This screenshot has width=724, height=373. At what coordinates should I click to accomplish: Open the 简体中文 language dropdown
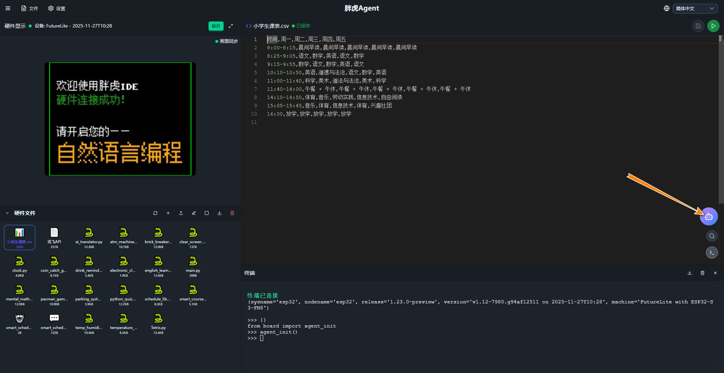695,8
